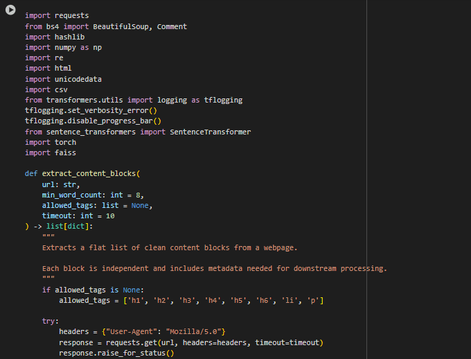This screenshot has width=471, height=359.
Task: Click the 'tflogging.set_verbosity_error()' line
Action: (91, 111)
